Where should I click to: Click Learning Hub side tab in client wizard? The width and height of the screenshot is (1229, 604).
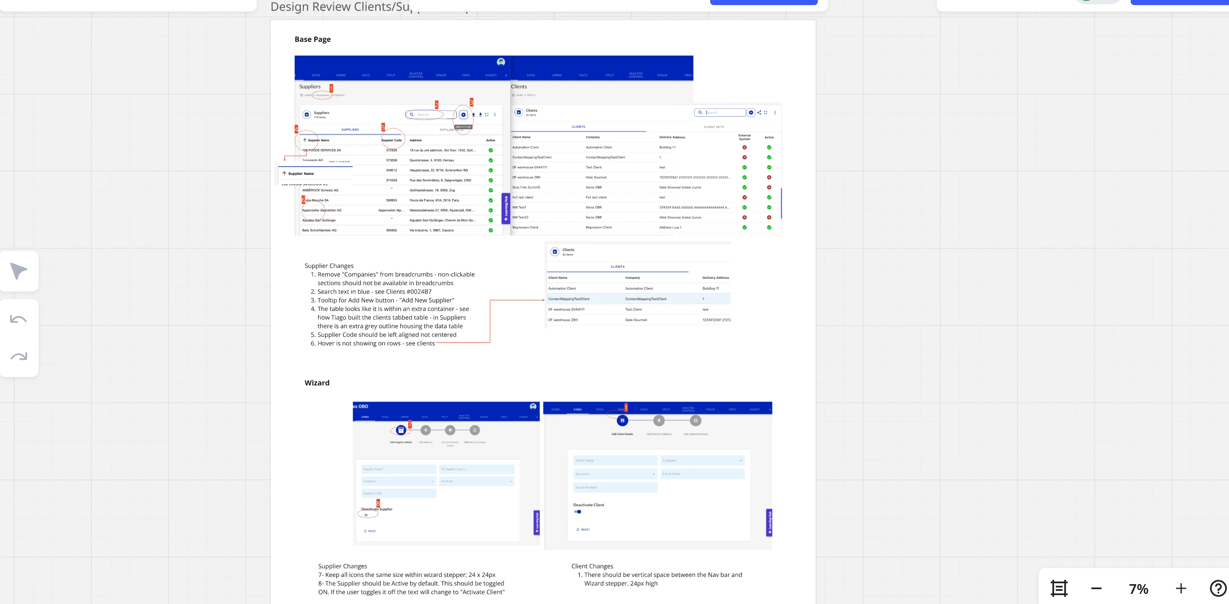coord(769,522)
